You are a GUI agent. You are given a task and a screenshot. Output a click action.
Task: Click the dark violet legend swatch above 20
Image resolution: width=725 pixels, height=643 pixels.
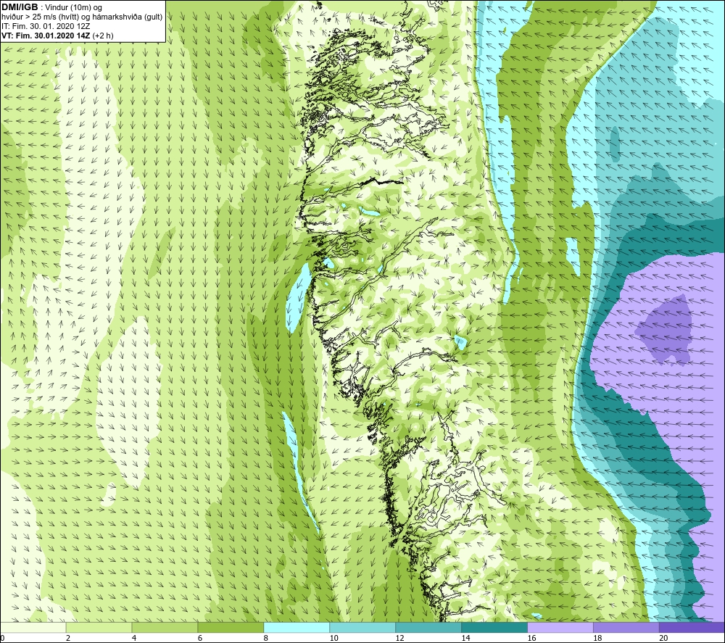[x=692, y=627]
